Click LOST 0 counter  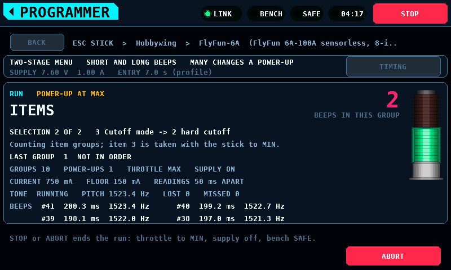tap(176, 193)
